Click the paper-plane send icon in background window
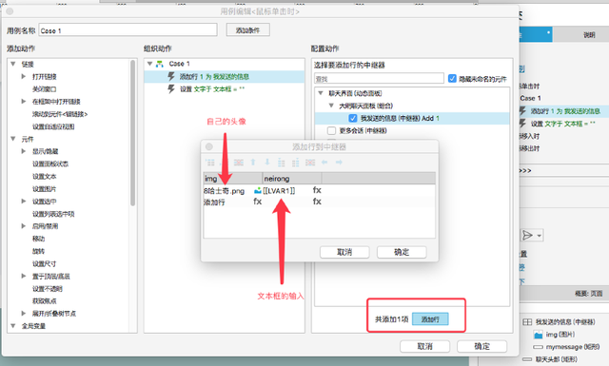 pyautogui.click(x=527, y=235)
